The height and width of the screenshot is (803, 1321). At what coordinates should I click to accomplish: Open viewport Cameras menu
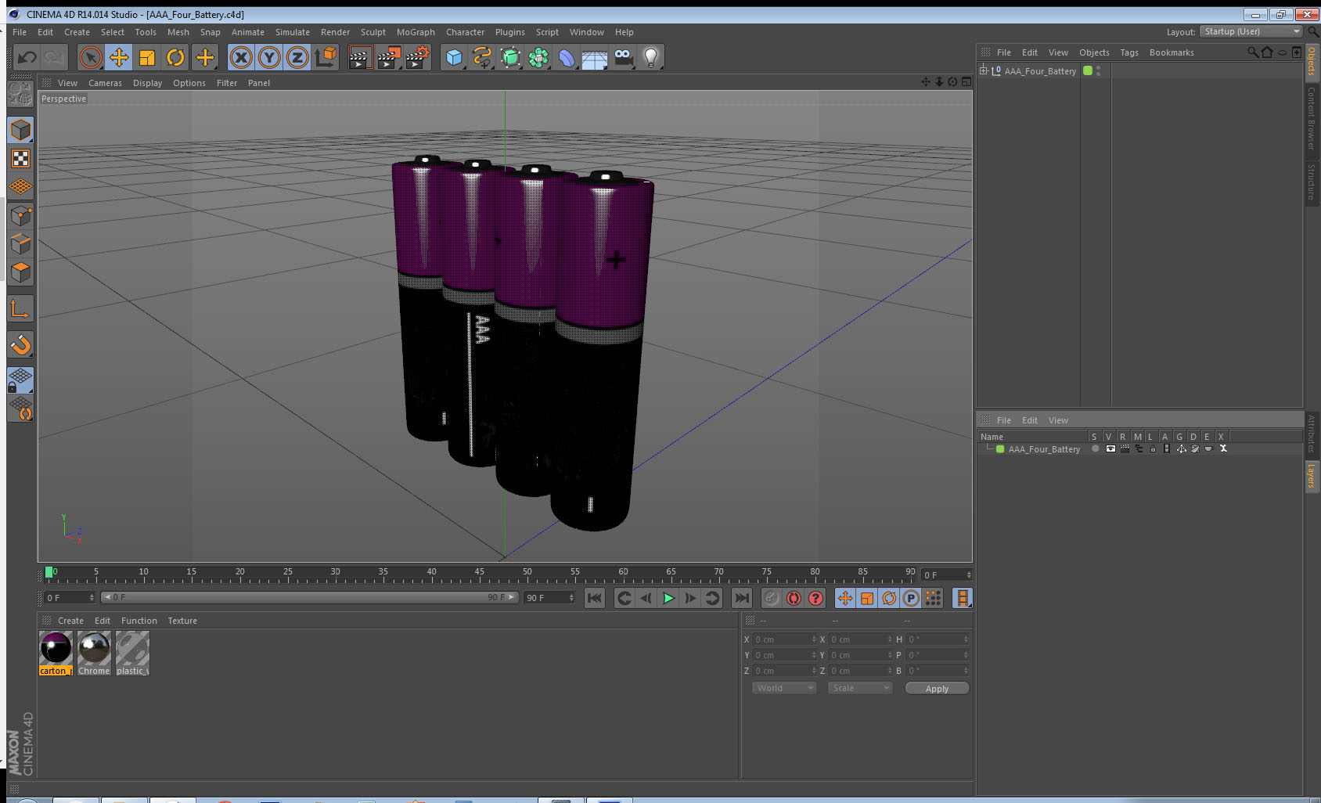(105, 83)
